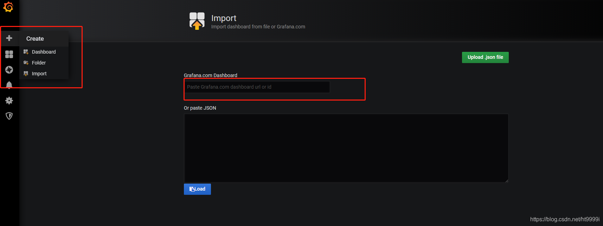Focus the Grafana.com dashboard url input

[257, 87]
